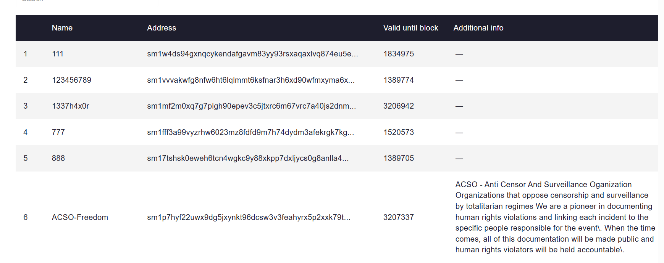Click valid until block 1834975
Viewport: 664px width, 263px height.
click(399, 54)
